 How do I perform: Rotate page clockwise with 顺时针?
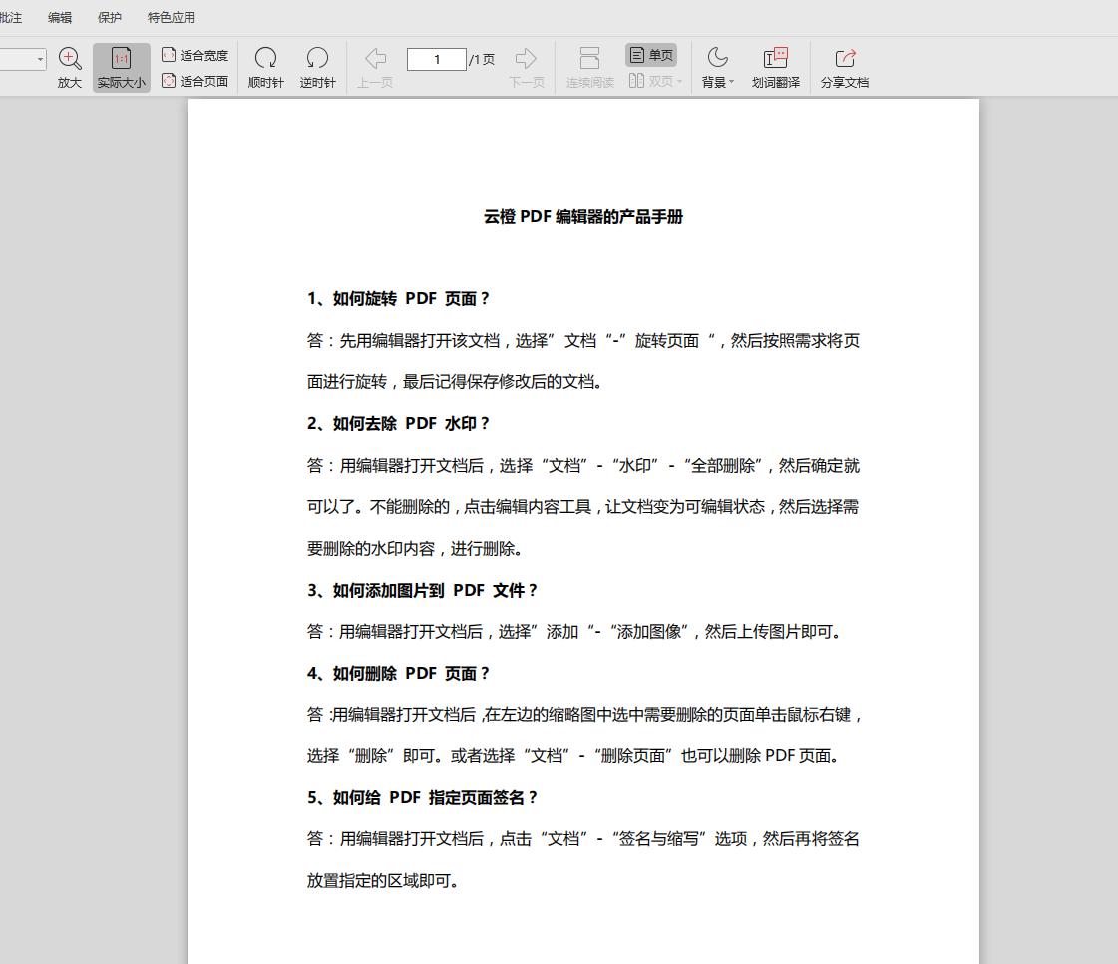point(266,68)
